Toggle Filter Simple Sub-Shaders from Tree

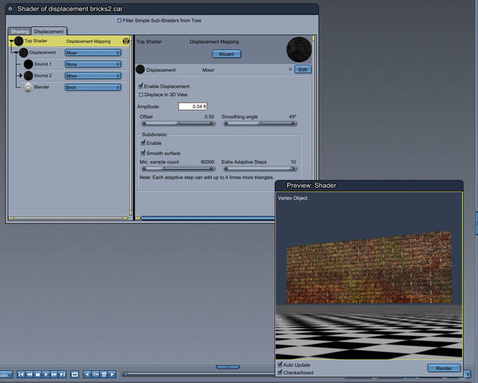click(x=119, y=21)
